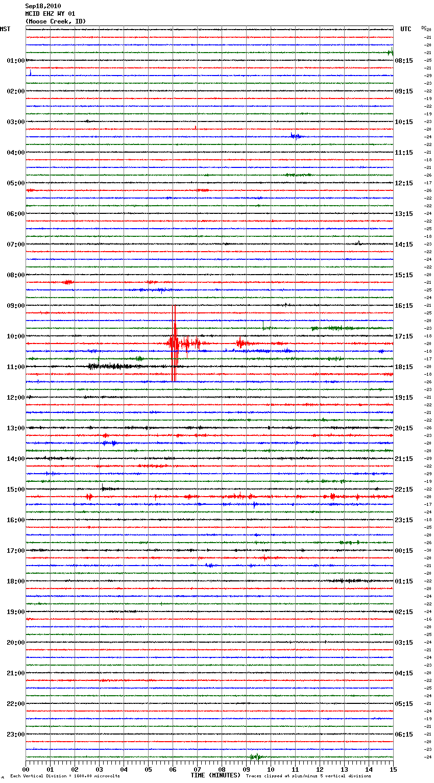Viewport: 434px width, 783px height.
Task: Select the 23:00 MST hour label
Action: 15,735
